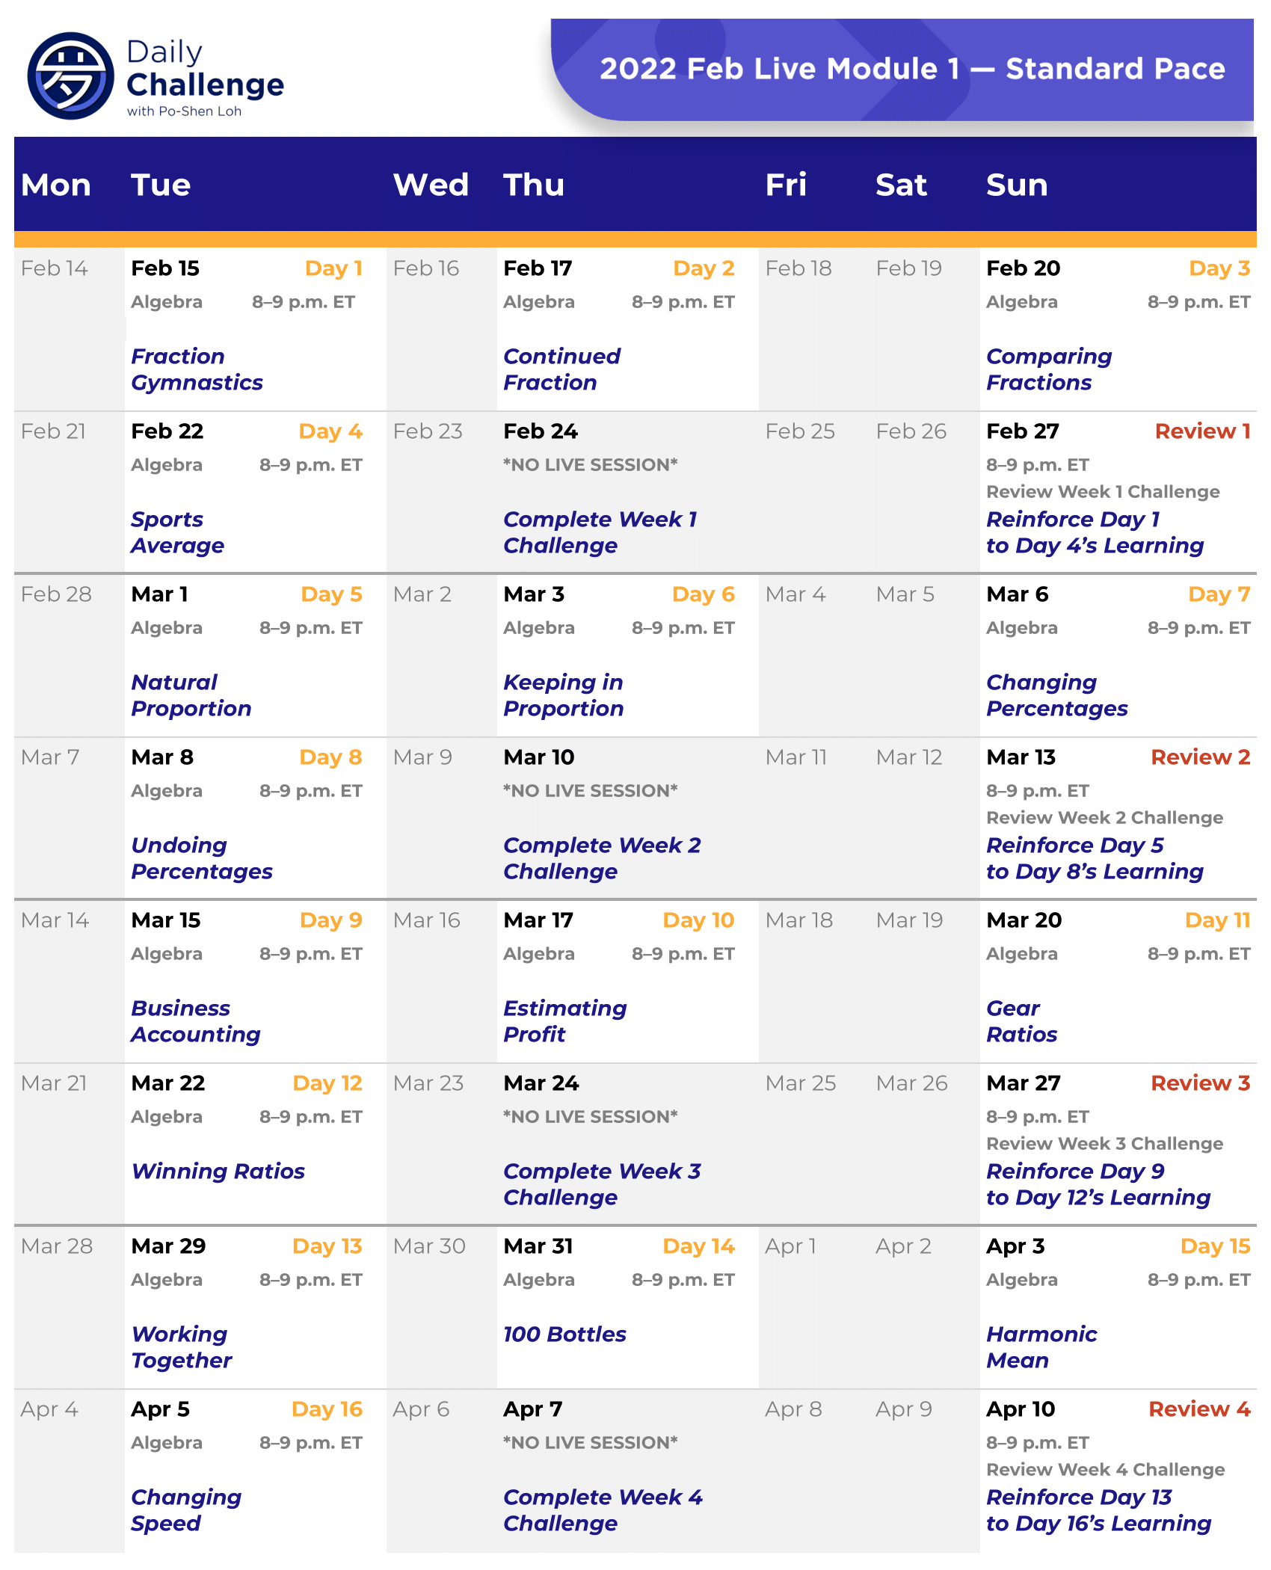
Task: Click Complete Week 1 Challenge
Action: click(600, 532)
